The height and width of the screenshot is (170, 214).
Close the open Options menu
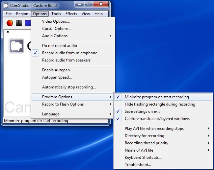40,14
